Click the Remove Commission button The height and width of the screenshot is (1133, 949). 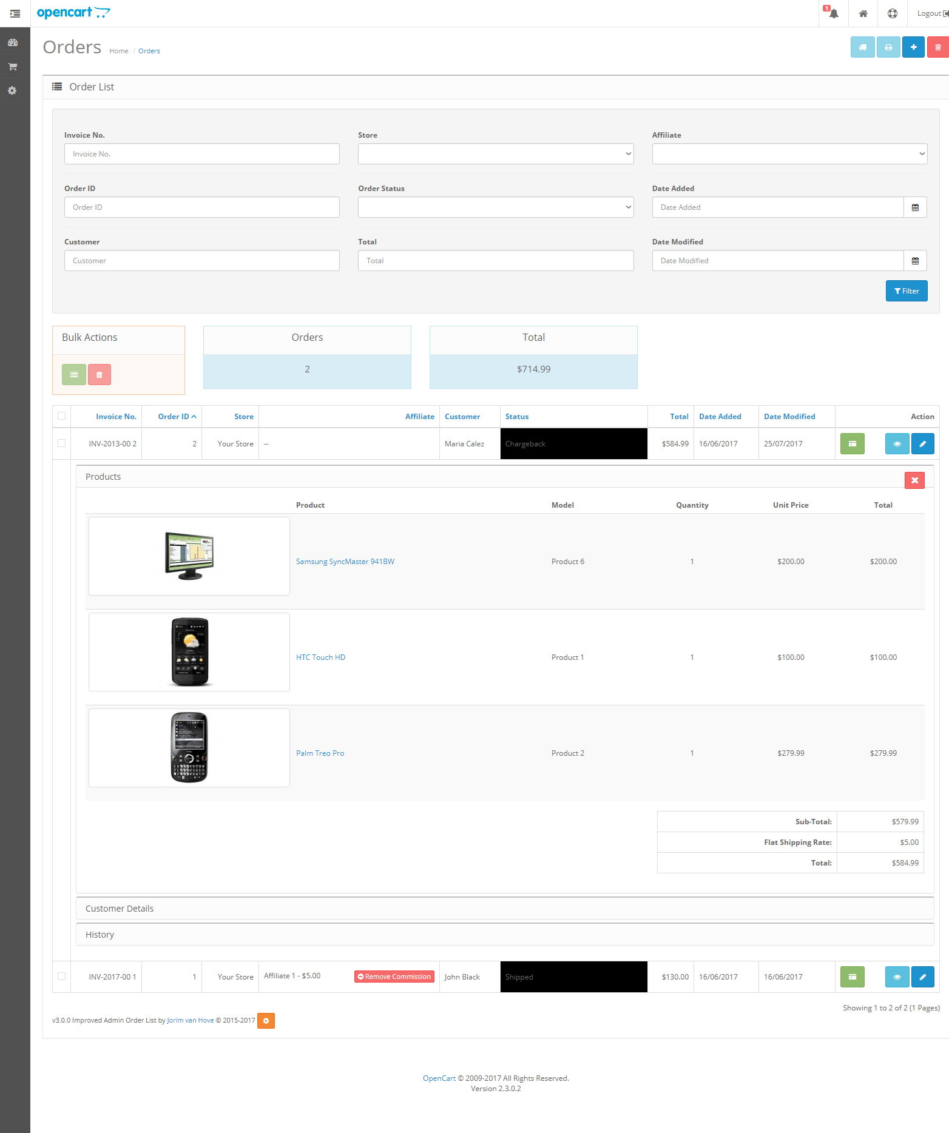pos(394,977)
